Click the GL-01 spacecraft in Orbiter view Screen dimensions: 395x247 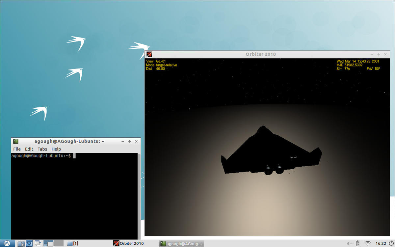click(272, 150)
